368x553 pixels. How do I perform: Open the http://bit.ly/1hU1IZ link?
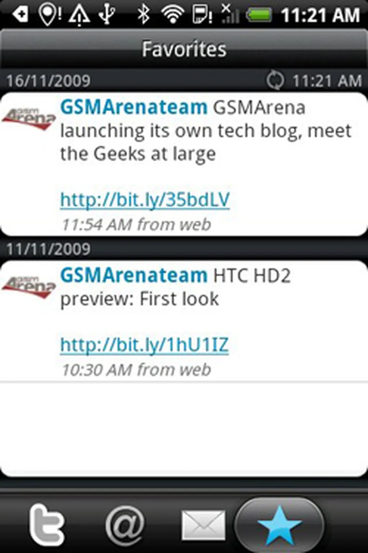click(144, 345)
